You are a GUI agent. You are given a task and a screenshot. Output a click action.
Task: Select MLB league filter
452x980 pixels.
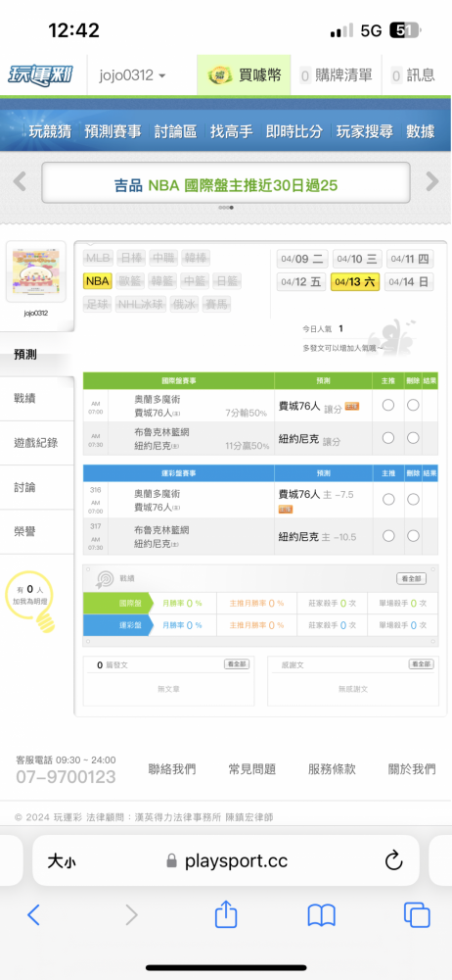(x=98, y=258)
